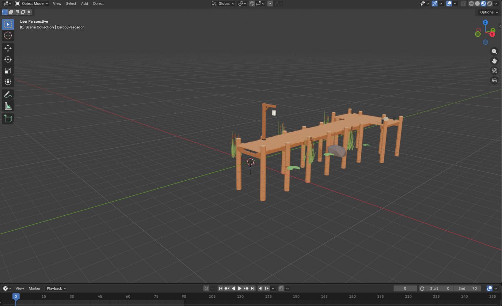Viewport: 502px width, 306px height.
Task: Open the Options dropdown
Action: pyautogui.click(x=489, y=12)
